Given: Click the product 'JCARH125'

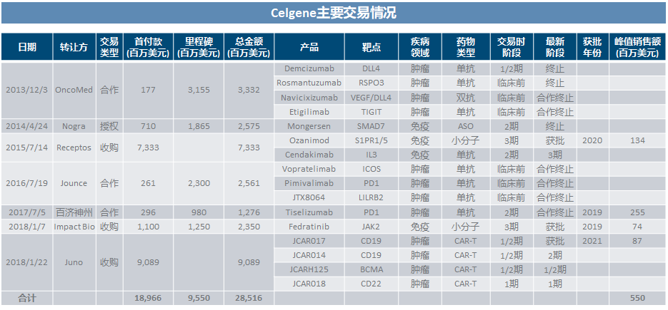Looking at the screenshot, I should 309,269.
